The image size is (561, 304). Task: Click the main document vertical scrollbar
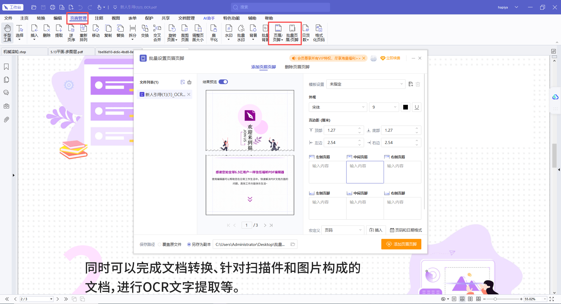554,155
